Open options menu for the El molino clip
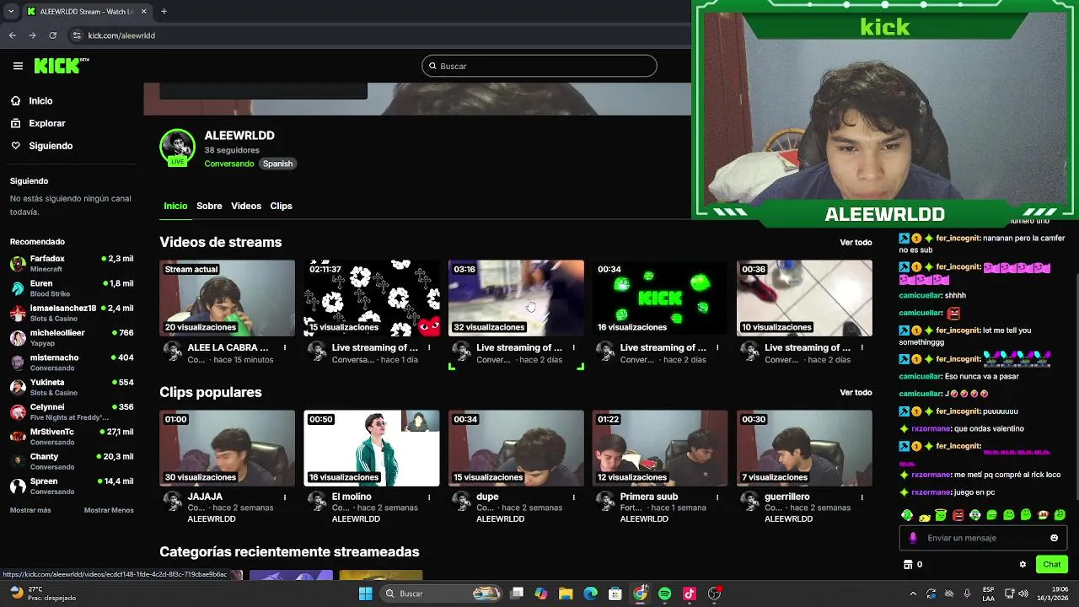Image resolution: width=1079 pixels, height=607 pixels. (429, 497)
